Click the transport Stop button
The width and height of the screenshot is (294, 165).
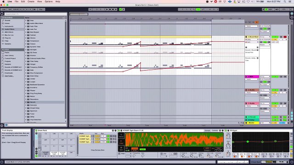(x=110, y=9)
